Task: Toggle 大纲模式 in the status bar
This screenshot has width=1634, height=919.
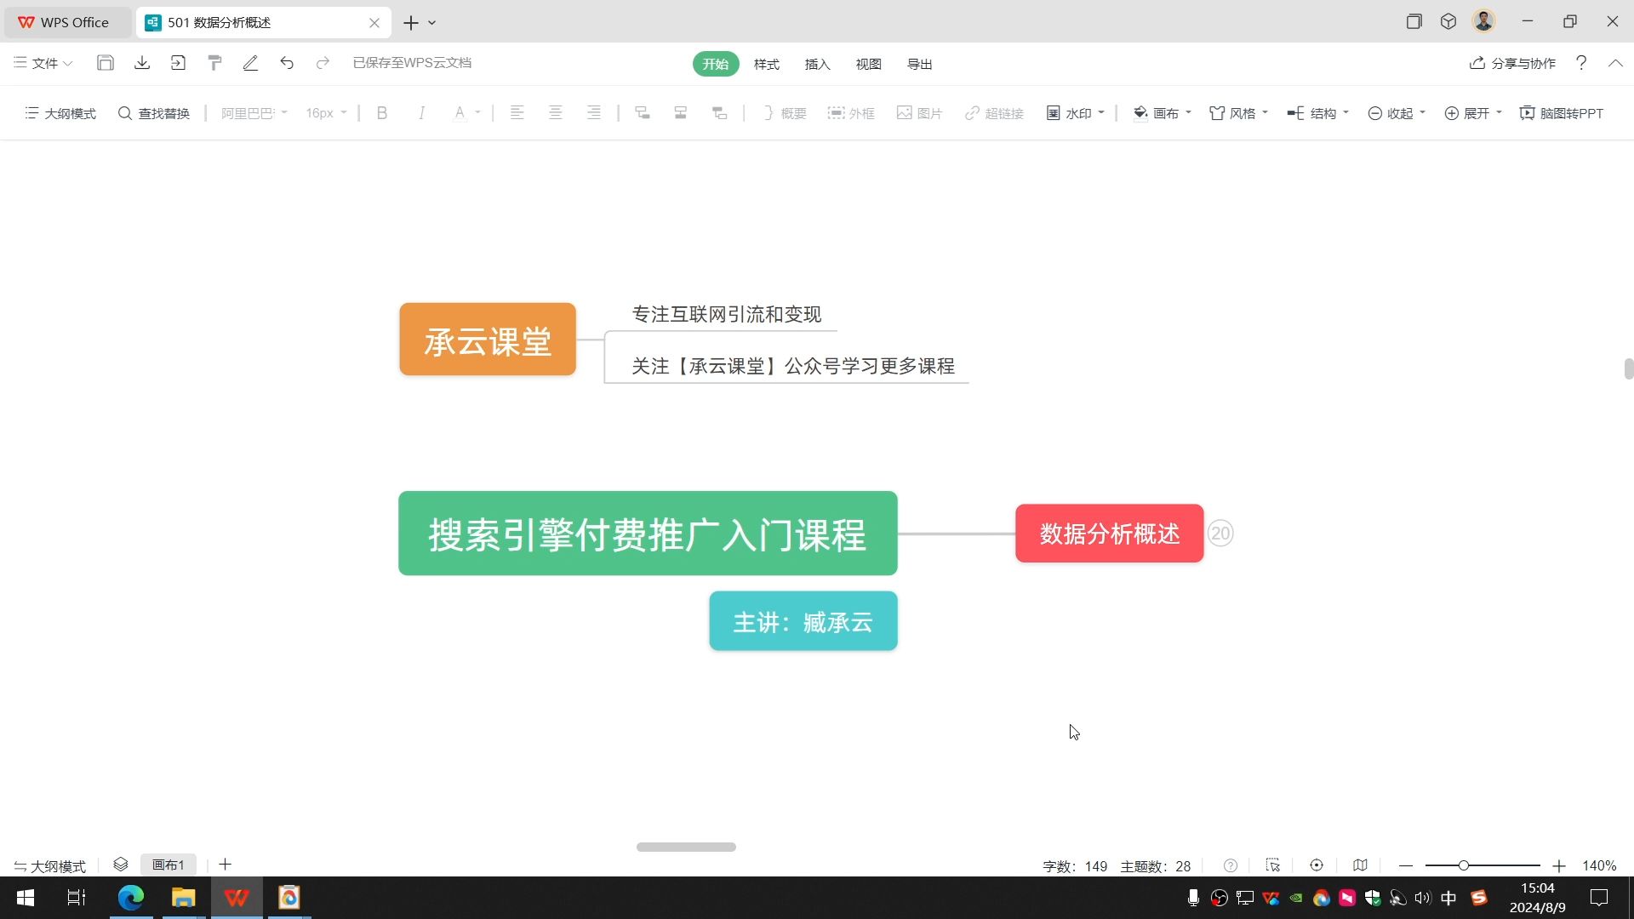Action: pos(50,866)
